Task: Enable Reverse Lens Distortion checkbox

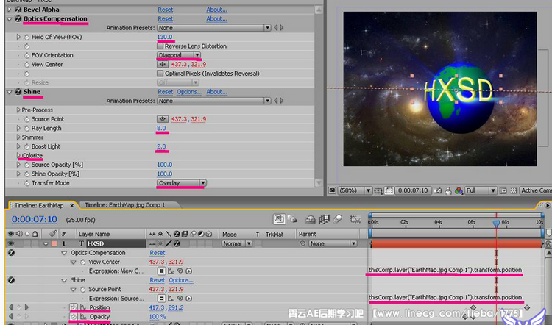Action: coord(160,46)
